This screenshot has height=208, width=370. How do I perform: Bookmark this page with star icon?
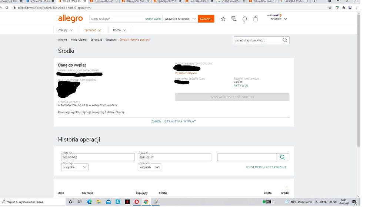click(x=330, y=7)
